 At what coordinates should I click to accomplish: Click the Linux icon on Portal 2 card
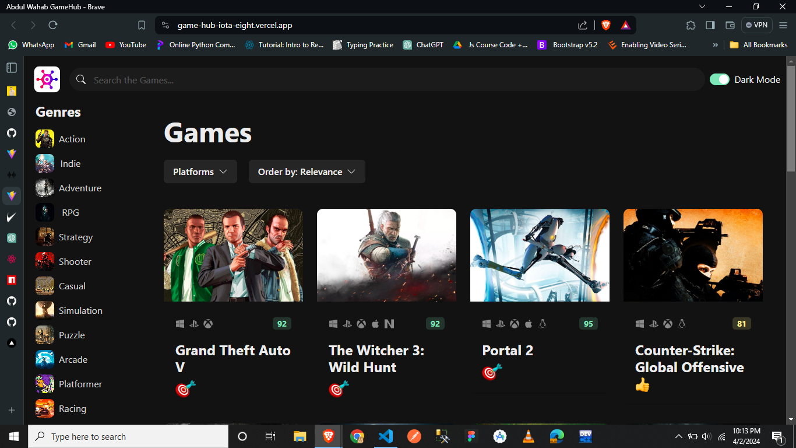543,324
